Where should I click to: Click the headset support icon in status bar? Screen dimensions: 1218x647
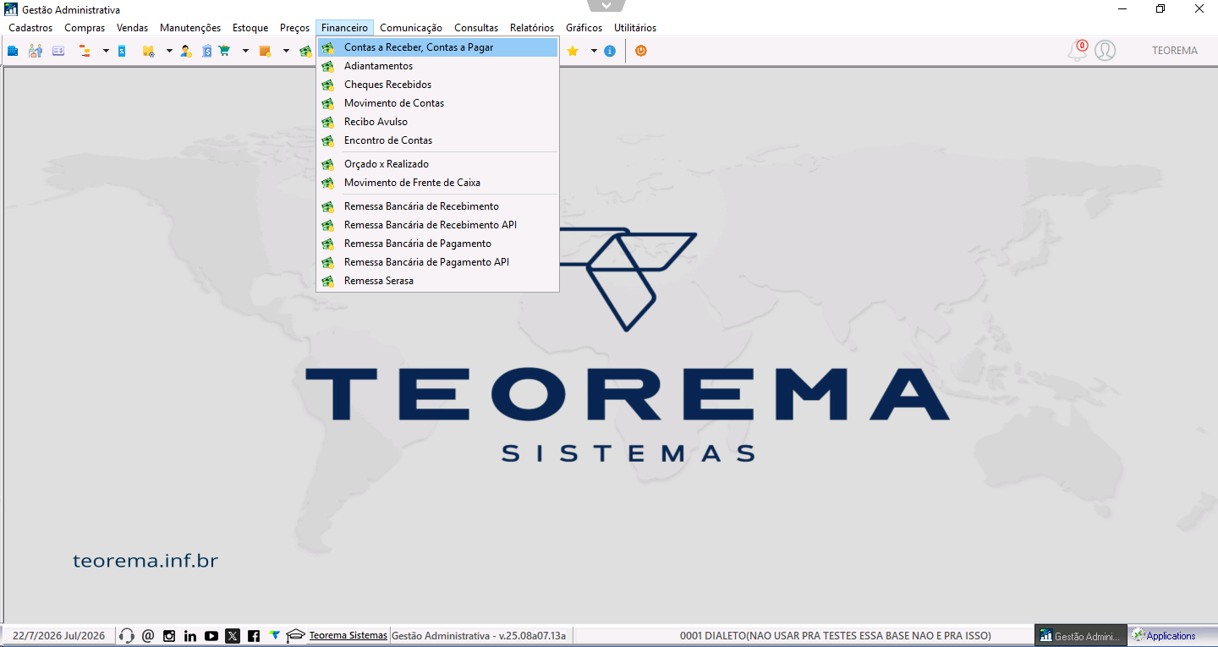127,636
